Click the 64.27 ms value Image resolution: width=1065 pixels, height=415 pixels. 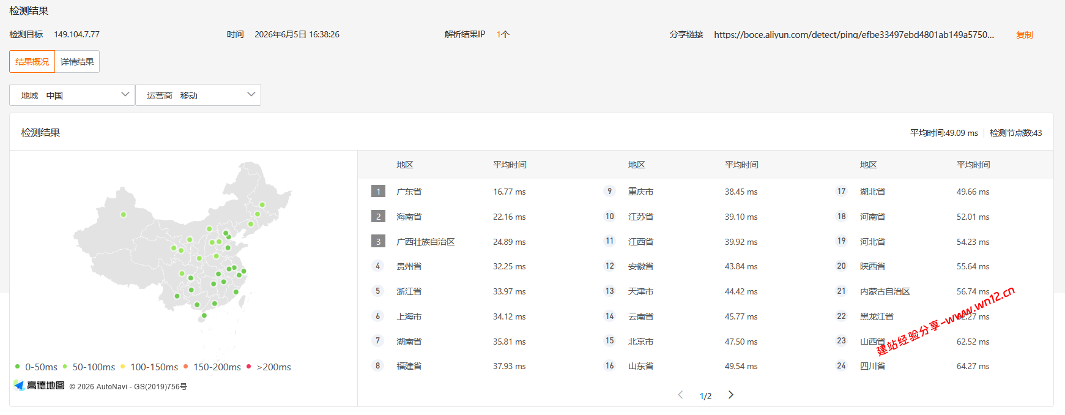(973, 366)
